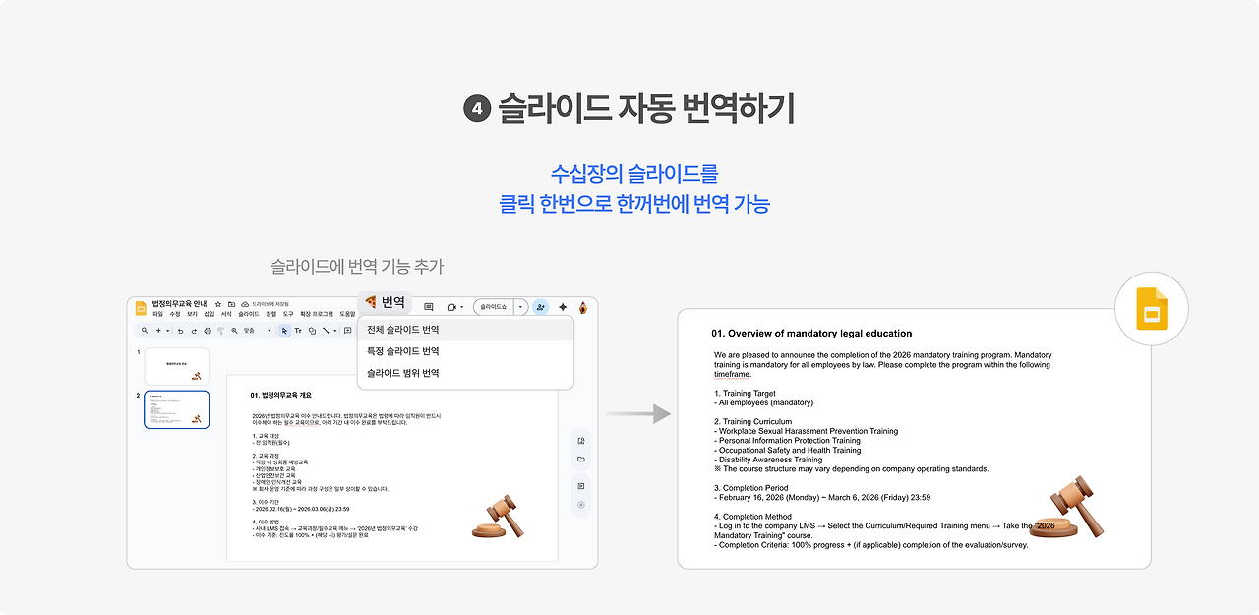Click the underlined word timeframe in translated slide

click(x=733, y=374)
